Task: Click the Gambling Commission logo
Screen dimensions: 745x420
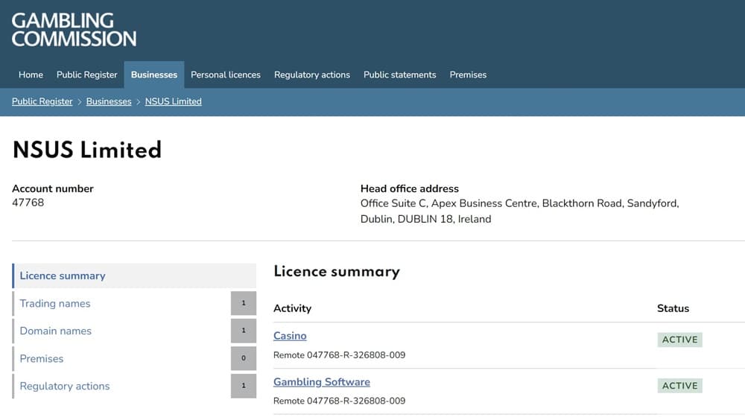Action: coord(74,30)
